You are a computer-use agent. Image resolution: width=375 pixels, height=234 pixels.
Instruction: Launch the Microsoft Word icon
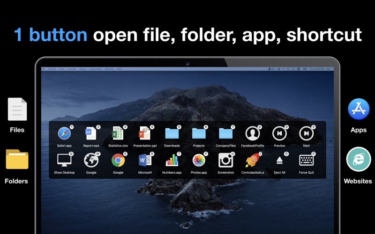[x=145, y=160]
